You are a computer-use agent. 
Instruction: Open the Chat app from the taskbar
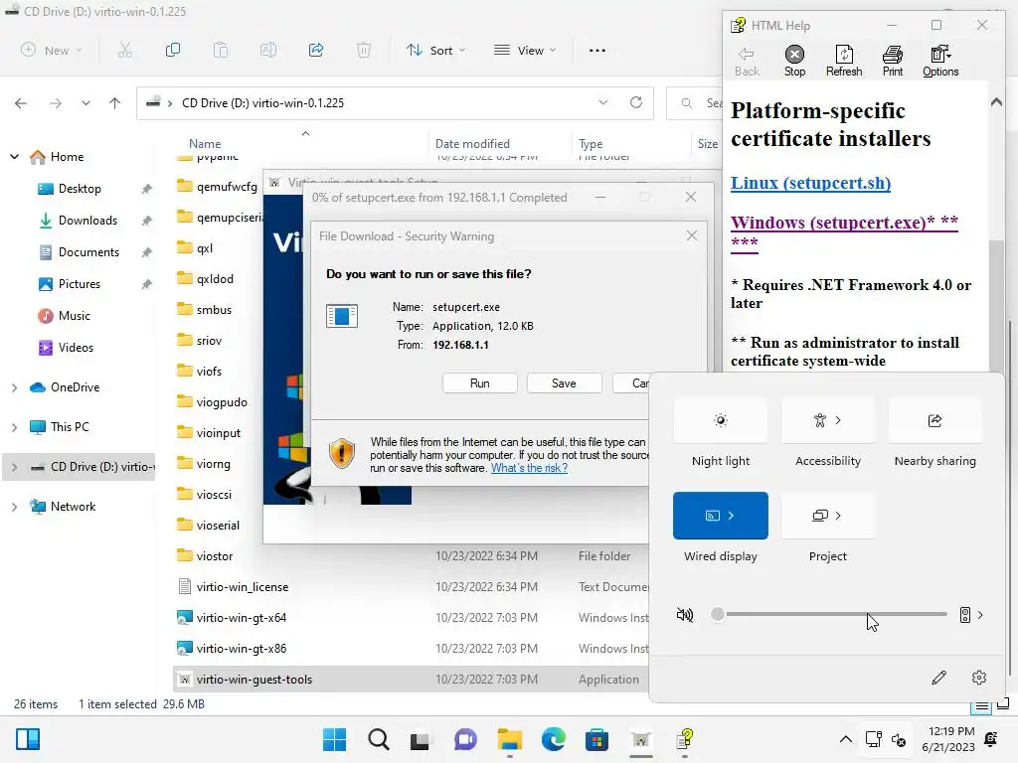point(465,739)
